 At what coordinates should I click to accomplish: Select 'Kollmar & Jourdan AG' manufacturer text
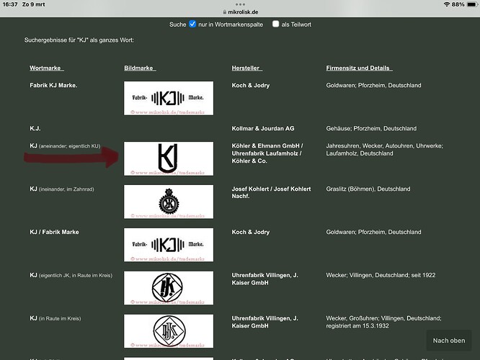click(262, 128)
